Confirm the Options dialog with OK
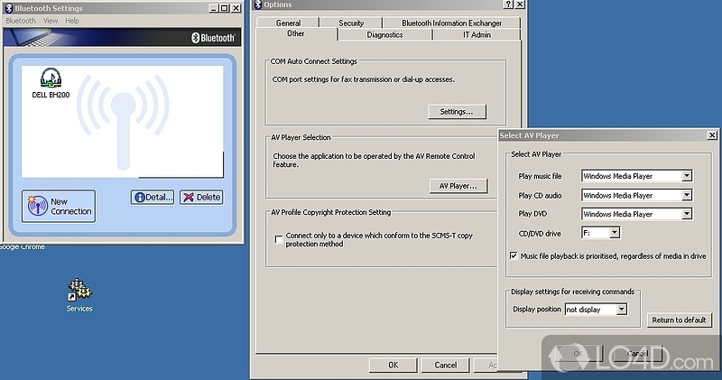 393,365
